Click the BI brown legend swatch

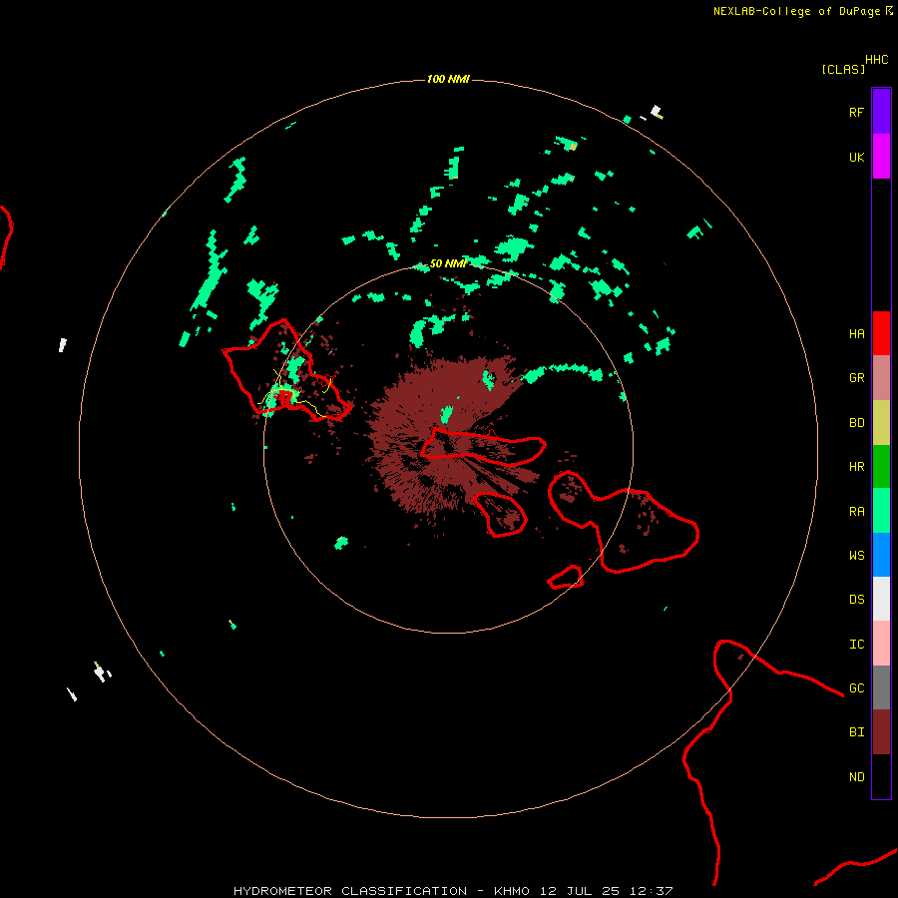point(881,732)
